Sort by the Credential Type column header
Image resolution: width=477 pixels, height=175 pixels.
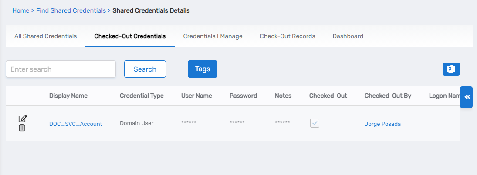pyautogui.click(x=142, y=96)
